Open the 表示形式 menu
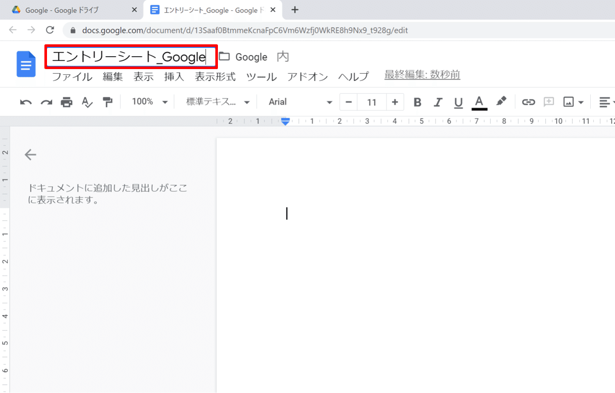The height and width of the screenshot is (393, 615). tap(215, 76)
